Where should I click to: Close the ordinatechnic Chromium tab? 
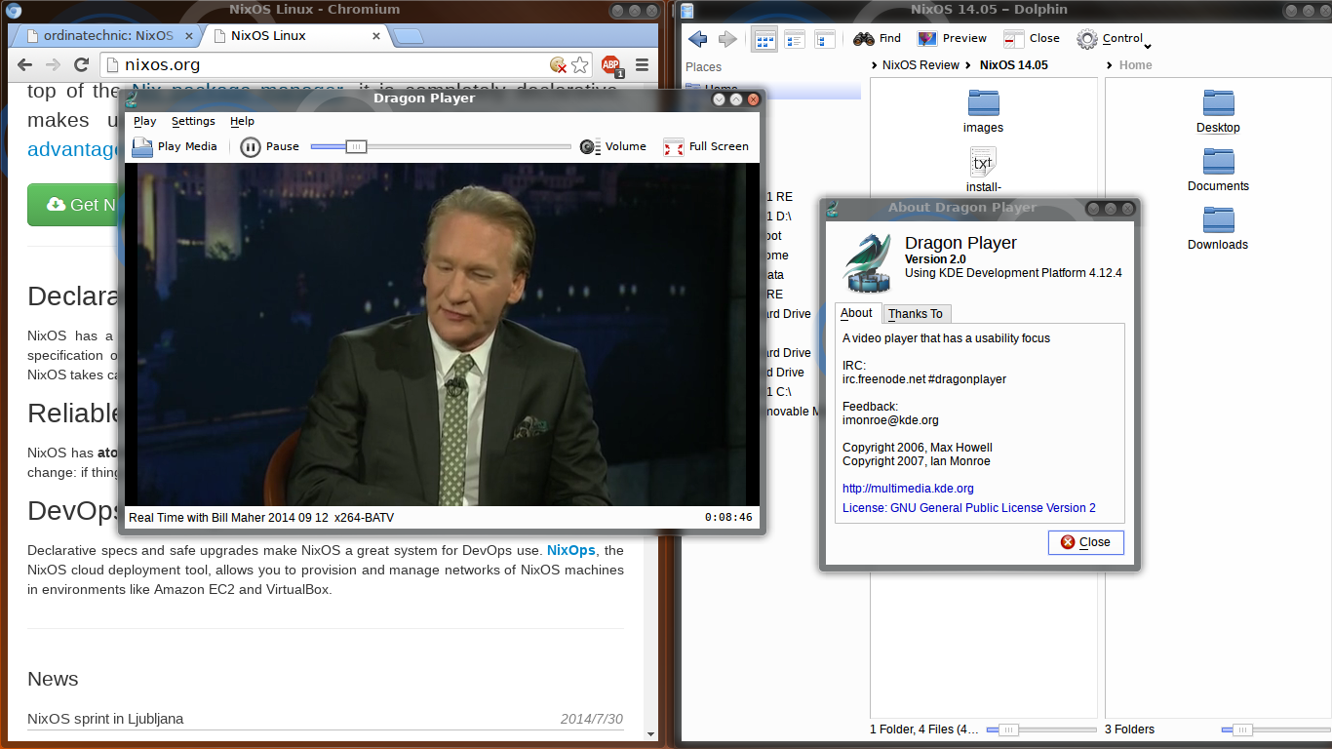(187, 36)
